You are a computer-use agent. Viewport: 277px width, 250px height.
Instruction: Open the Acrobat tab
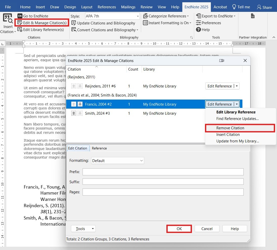point(220,7)
